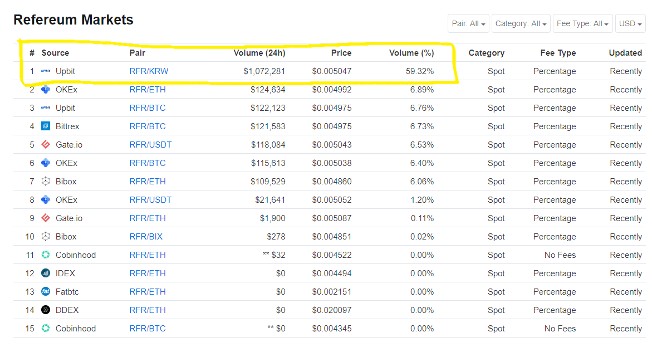Screen dimensions: 652x347
Task: Click the Cobinhood logo in row 11
Action: click(46, 255)
